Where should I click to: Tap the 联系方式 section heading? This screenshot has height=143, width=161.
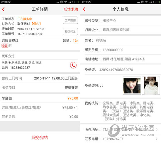8,56
